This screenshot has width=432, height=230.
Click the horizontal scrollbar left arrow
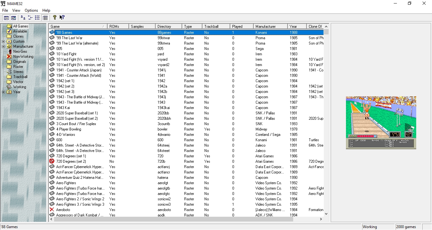click(x=51, y=219)
